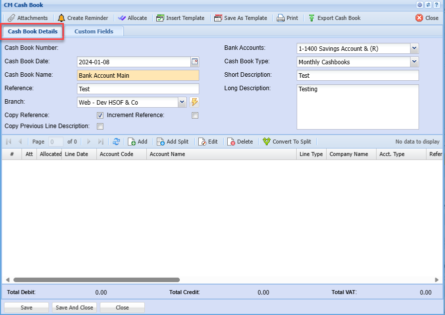Click the Print toolbar icon
Screen dimensions: 445x315
(281, 18)
